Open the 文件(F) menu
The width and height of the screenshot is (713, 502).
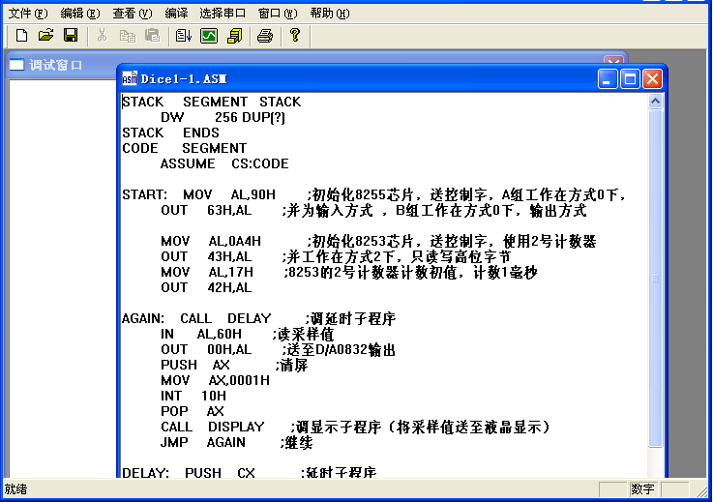click(x=27, y=14)
